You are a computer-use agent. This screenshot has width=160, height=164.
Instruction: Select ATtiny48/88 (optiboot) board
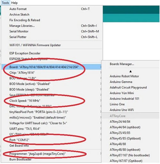click(x=131, y=150)
